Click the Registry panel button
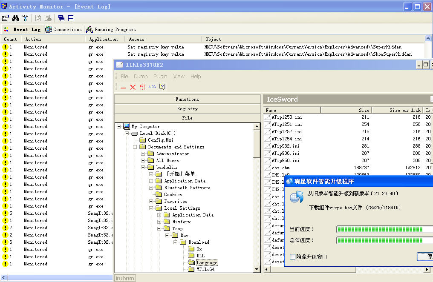The image size is (433, 282). (187, 108)
